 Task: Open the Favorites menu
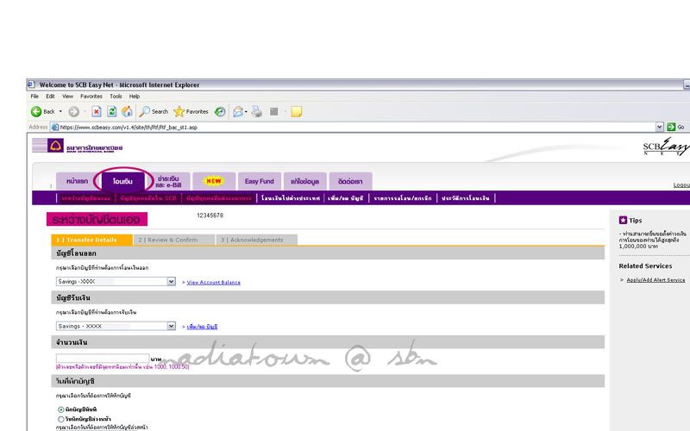coord(91,97)
